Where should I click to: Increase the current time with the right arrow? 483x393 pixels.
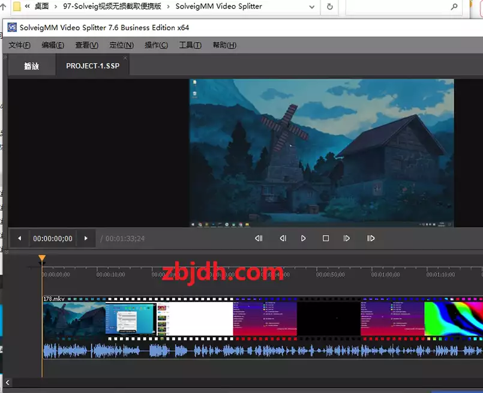pyautogui.click(x=86, y=238)
